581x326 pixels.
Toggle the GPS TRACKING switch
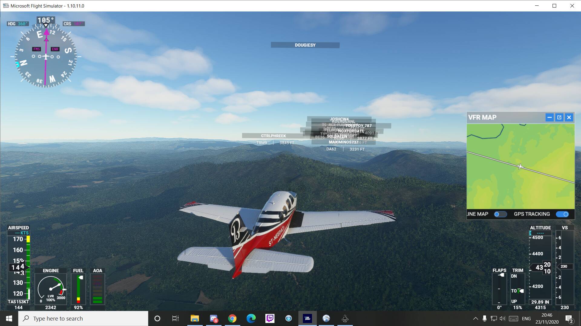click(x=562, y=214)
